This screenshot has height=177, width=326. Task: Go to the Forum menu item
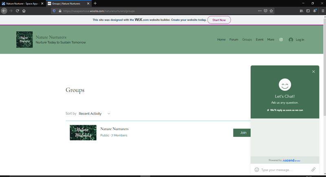point(233,40)
